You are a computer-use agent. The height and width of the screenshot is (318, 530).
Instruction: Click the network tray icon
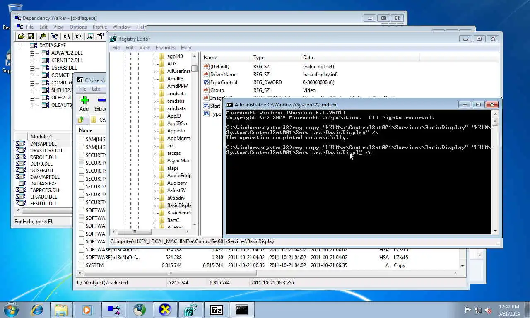pyautogui.click(x=478, y=310)
